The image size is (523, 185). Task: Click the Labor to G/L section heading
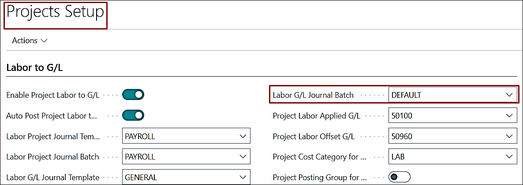tap(36, 68)
